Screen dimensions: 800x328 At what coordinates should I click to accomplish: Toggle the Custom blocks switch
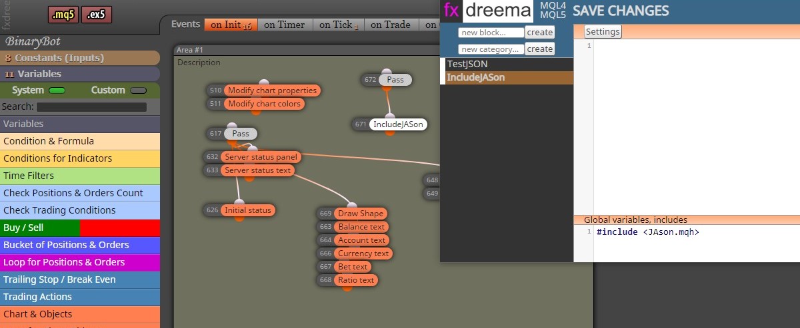click(139, 90)
